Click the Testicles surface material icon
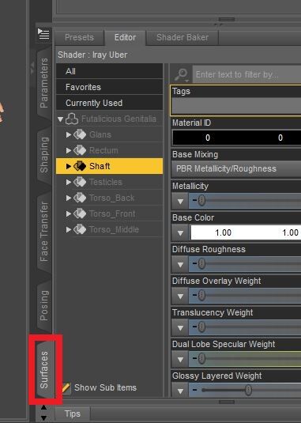Screen dimensions: 301x423 coord(80,182)
